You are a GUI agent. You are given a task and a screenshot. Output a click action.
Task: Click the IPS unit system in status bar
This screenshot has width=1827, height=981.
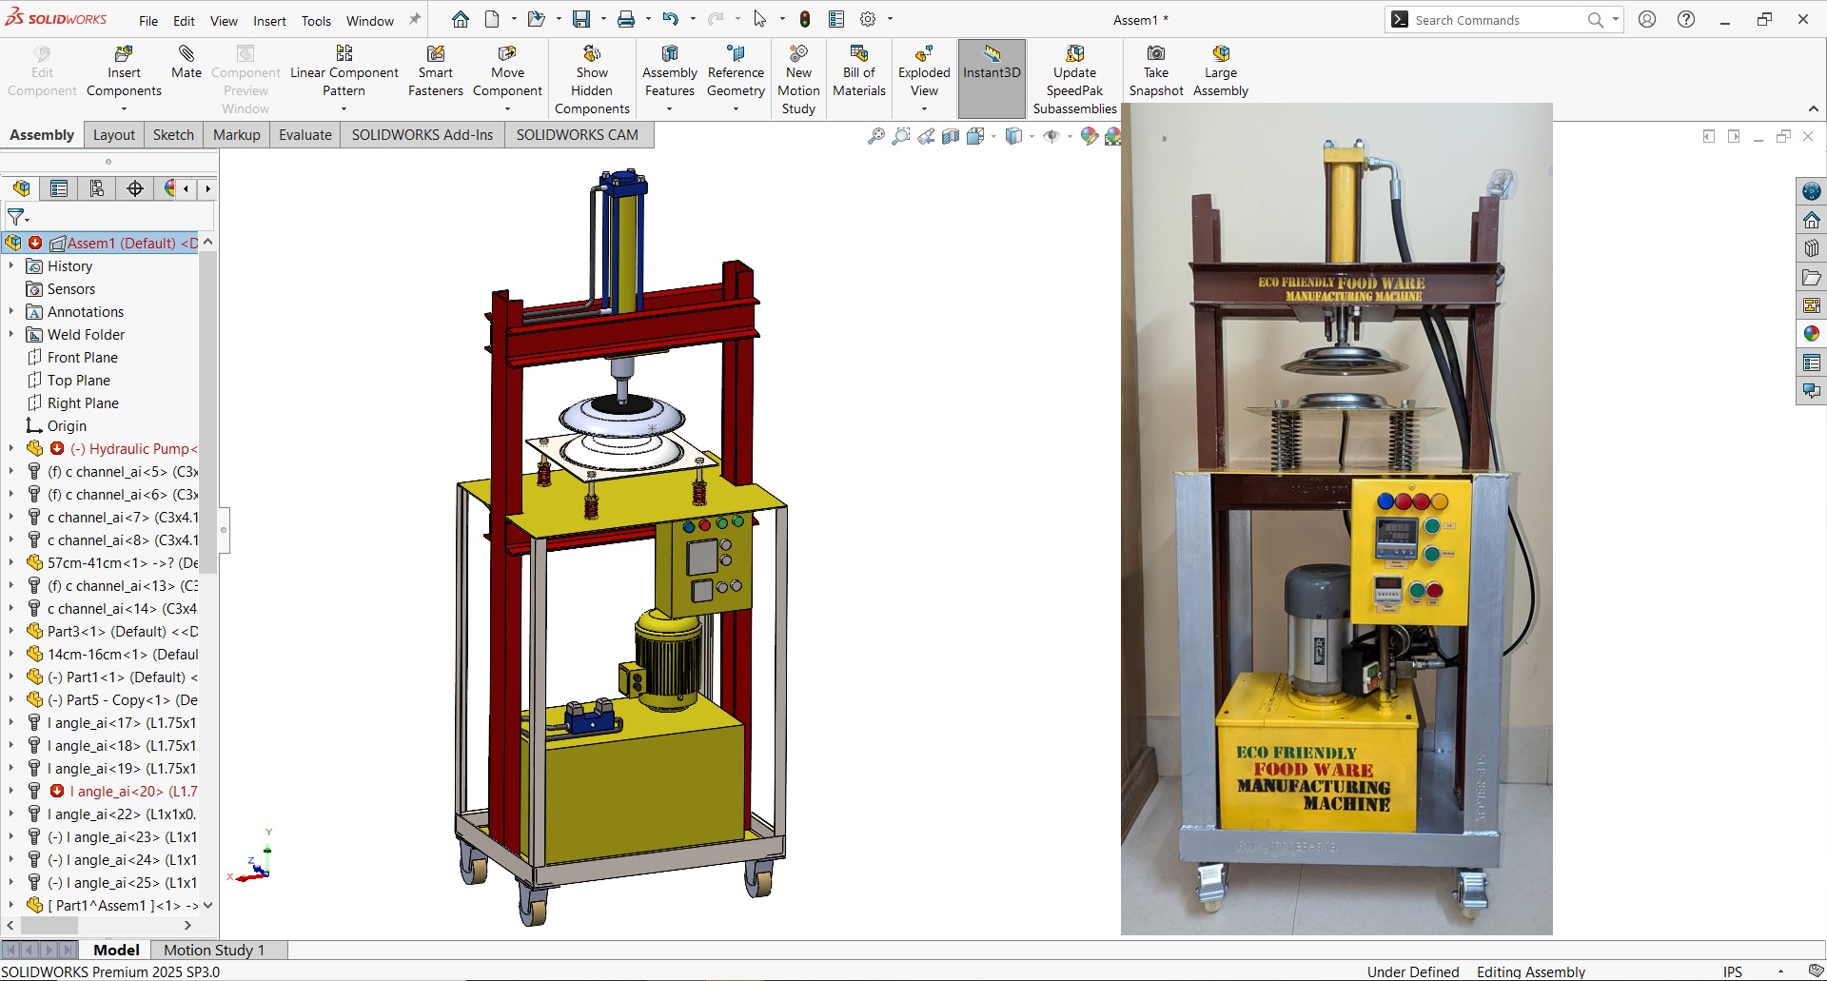(1733, 971)
